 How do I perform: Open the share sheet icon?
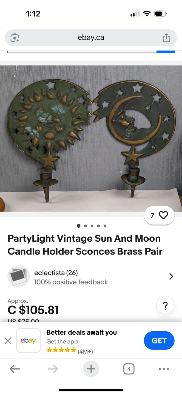pyautogui.click(x=166, y=38)
